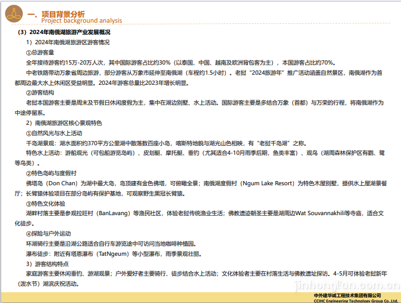Viewport: 401px width, 303px height.
Task: Click the ①总游客量 item heading
Action: [x=40, y=53]
